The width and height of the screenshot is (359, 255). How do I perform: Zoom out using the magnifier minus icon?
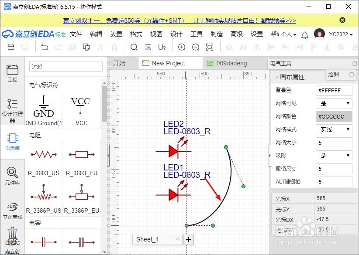coord(195,47)
